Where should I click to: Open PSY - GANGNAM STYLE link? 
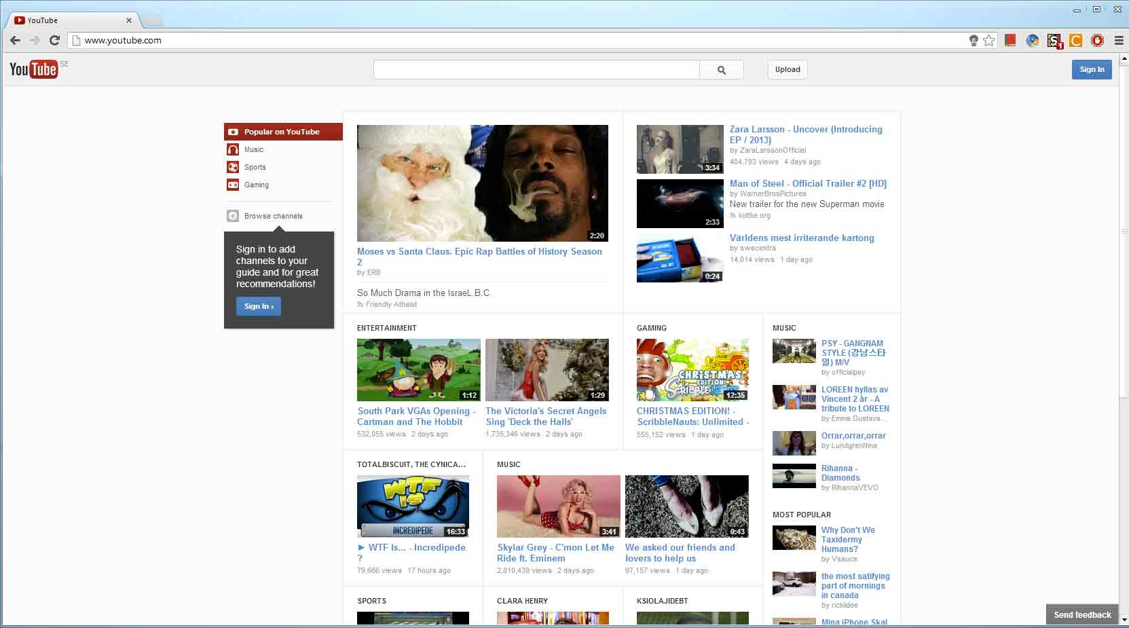point(853,352)
